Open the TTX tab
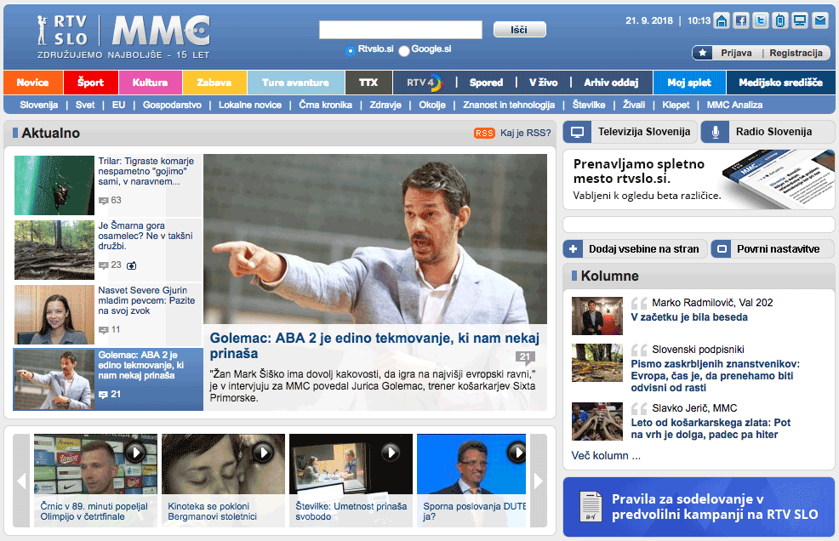The height and width of the screenshot is (541, 839). tap(368, 83)
